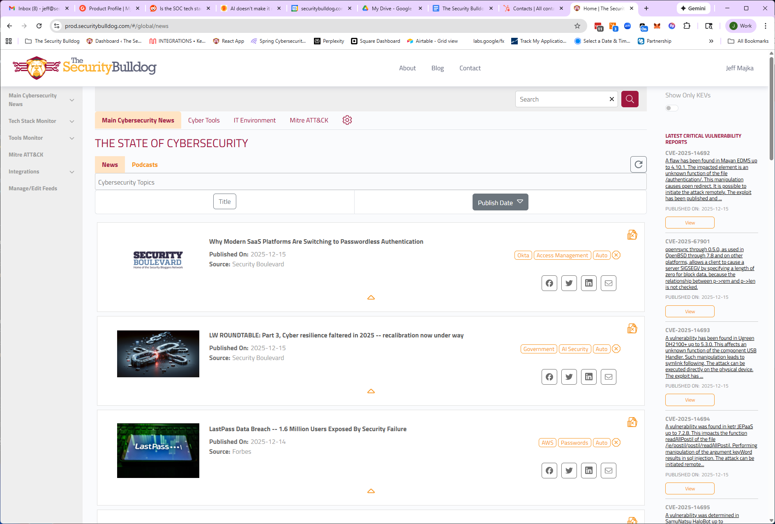Share LastPass Data Breach article on Facebook
Screen dimensions: 775x524
[549, 471]
